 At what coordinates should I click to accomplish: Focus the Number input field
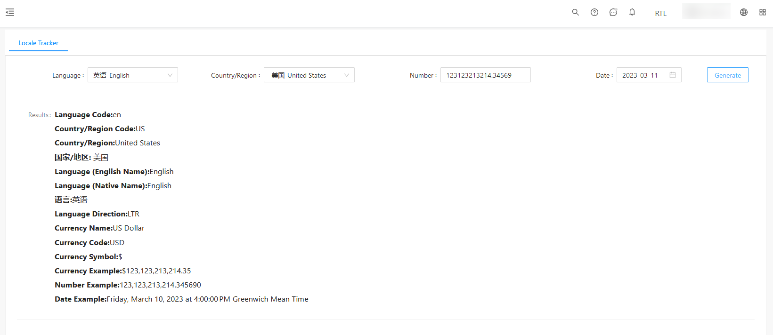(485, 75)
